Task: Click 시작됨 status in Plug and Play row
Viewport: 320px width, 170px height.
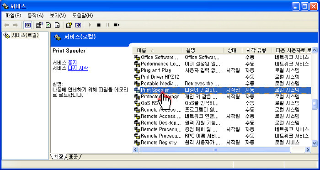Action: click(233, 70)
